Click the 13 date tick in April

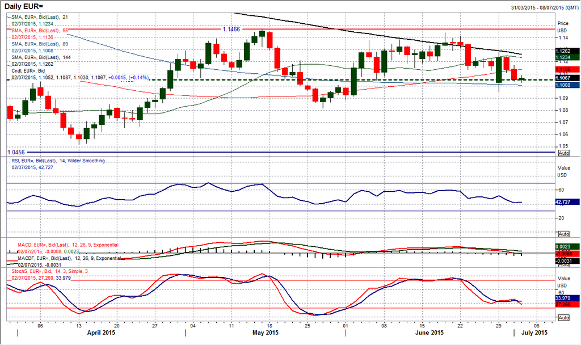pos(78,326)
